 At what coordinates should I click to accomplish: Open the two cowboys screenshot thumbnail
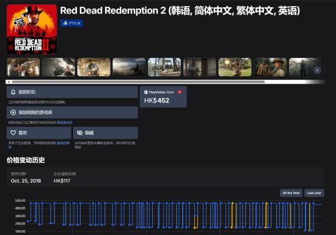click(270, 67)
